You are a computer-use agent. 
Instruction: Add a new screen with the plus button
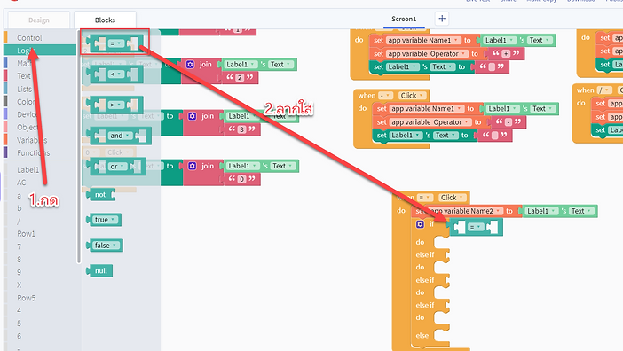click(442, 19)
